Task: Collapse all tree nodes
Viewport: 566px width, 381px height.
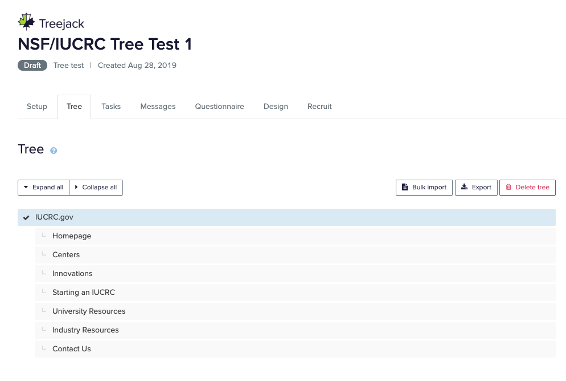Action: [x=96, y=187]
